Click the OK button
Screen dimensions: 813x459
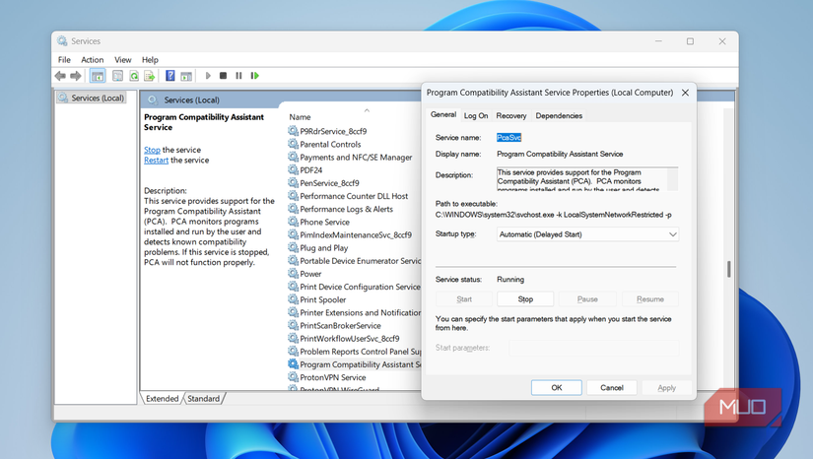(x=557, y=387)
